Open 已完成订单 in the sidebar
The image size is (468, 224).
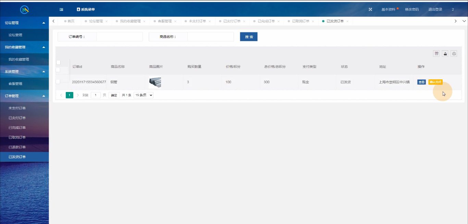(x=24, y=128)
